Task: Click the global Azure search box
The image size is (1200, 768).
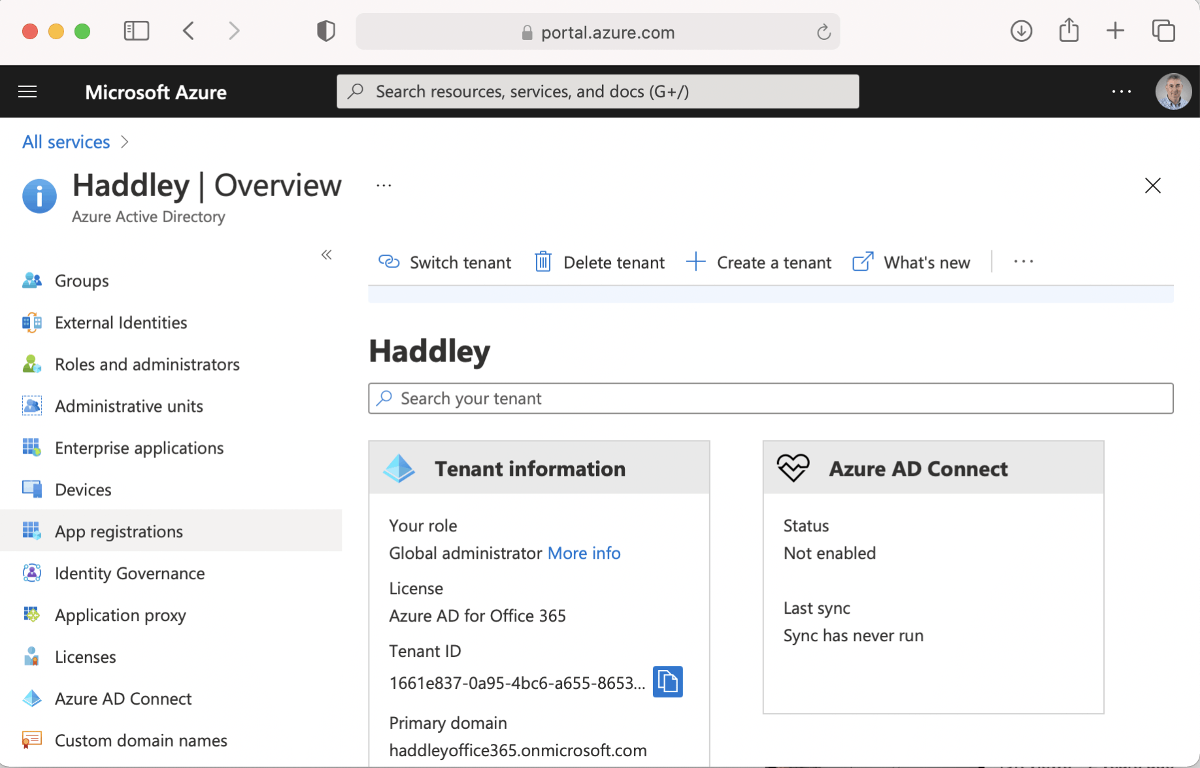Action: tap(597, 92)
